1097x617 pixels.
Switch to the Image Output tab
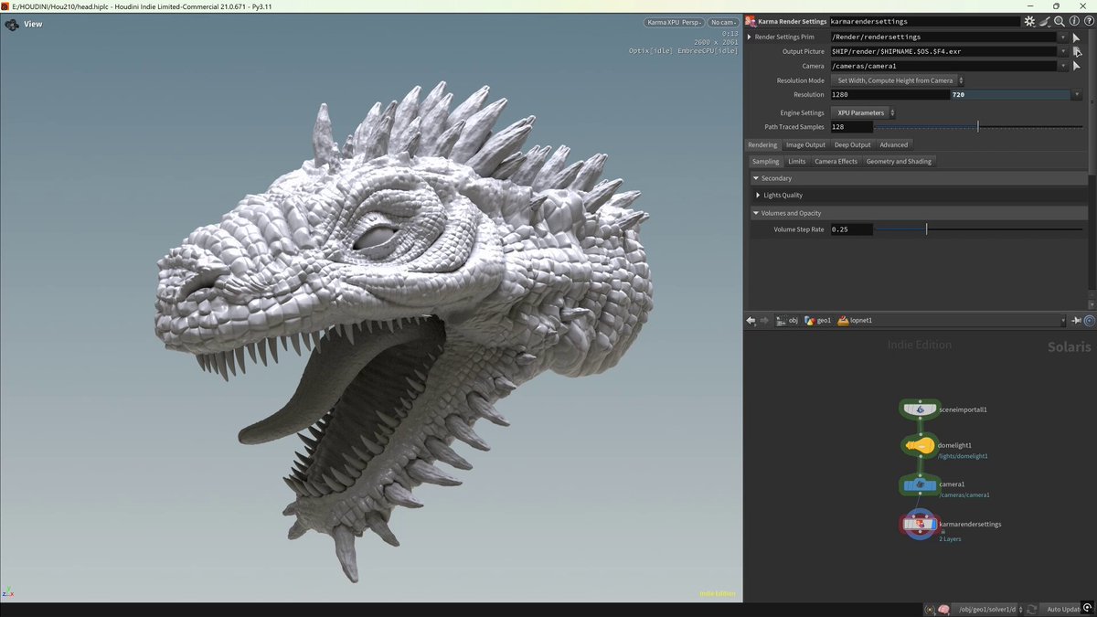pyautogui.click(x=805, y=144)
